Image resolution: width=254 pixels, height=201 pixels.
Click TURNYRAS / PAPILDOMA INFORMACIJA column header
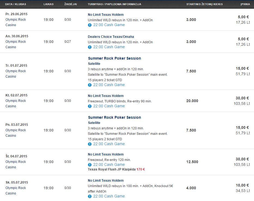coord(114,4)
